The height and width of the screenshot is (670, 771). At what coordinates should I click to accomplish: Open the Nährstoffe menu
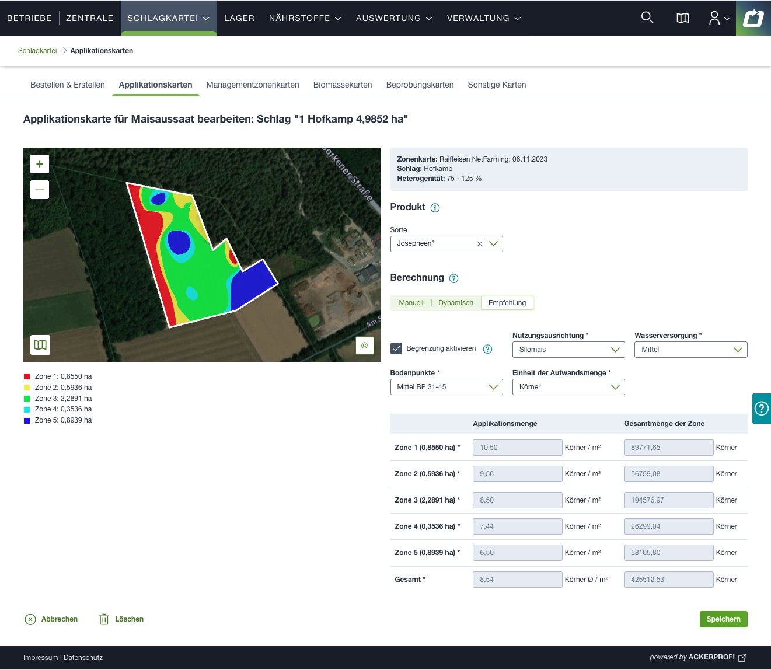[305, 18]
